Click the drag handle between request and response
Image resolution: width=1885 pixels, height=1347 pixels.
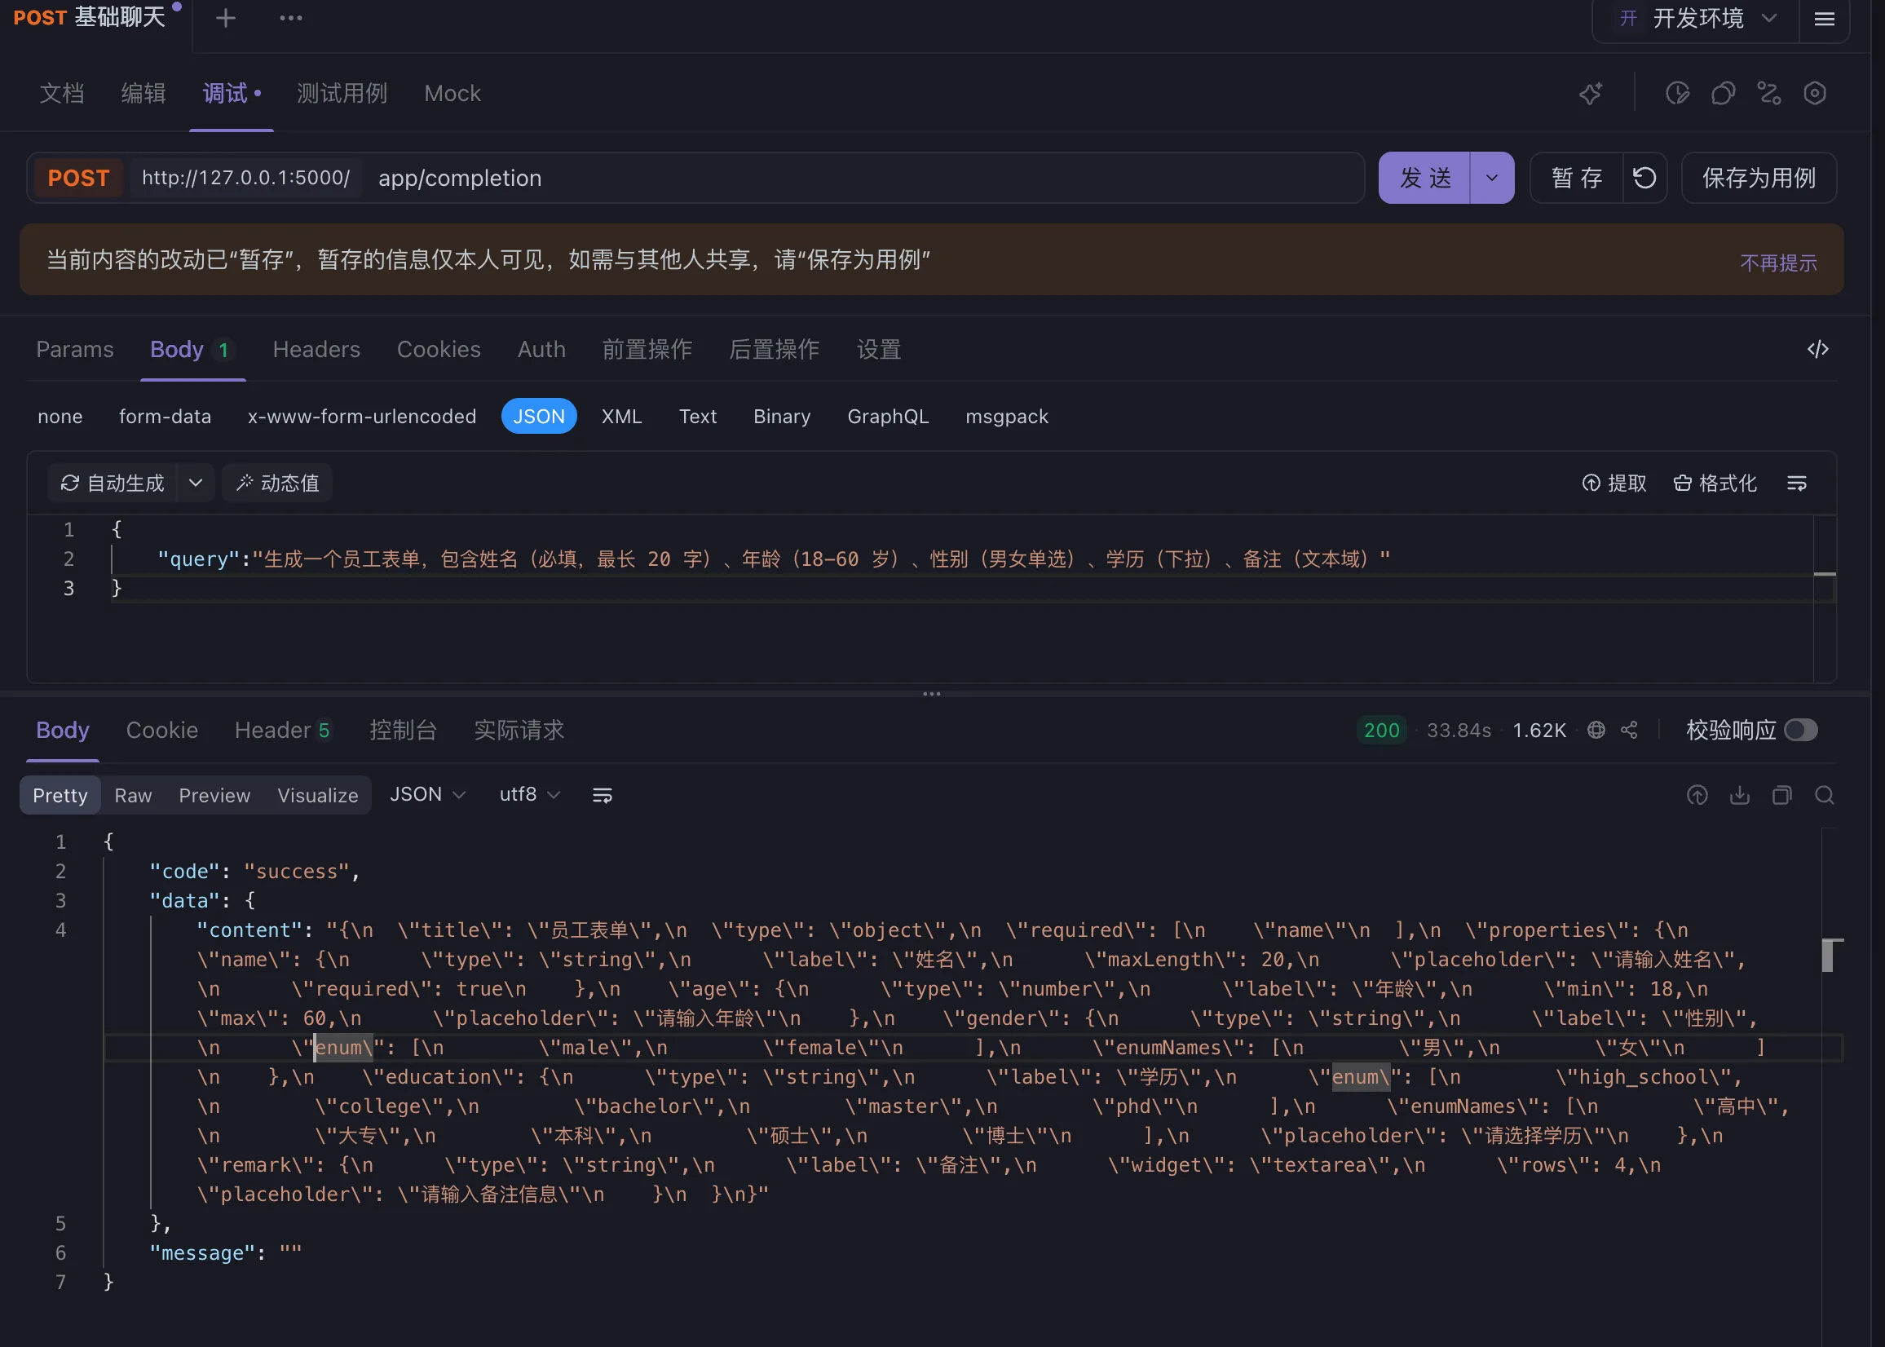pyautogui.click(x=931, y=693)
